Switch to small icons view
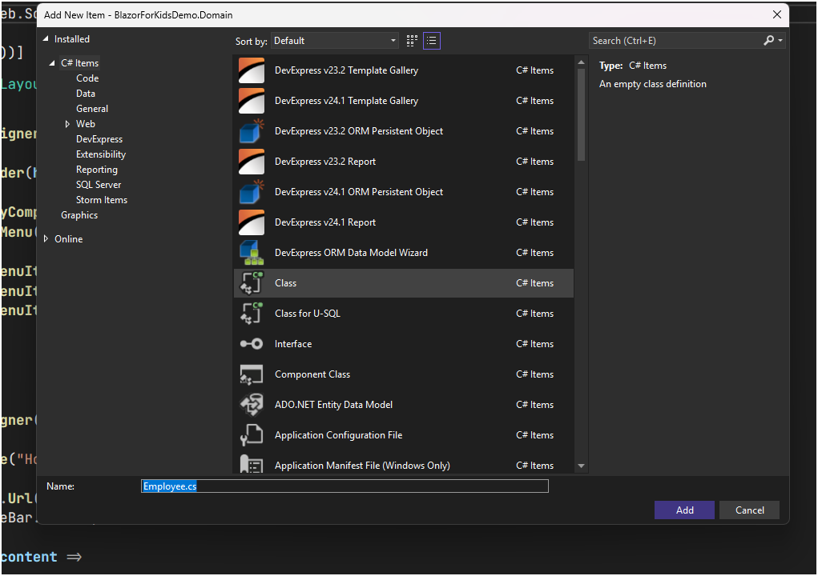Viewport: 818px width, 576px height. 412,41
